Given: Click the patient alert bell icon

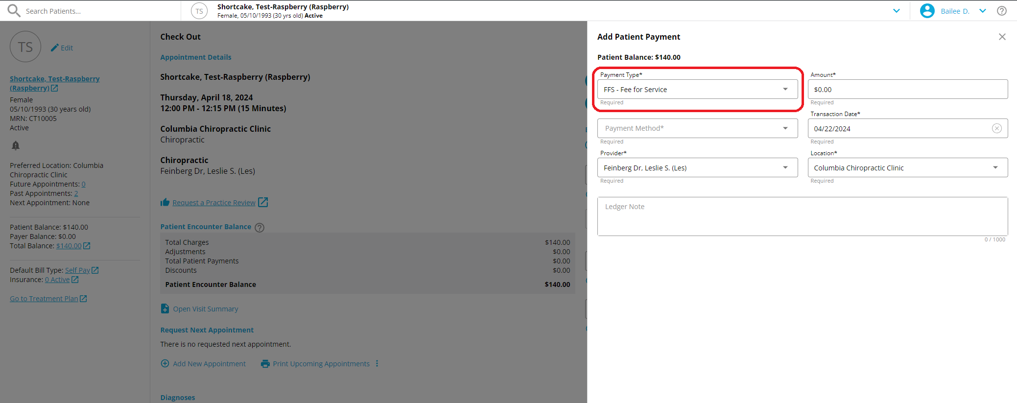Looking at the screenshot, I should click(16, 145).
